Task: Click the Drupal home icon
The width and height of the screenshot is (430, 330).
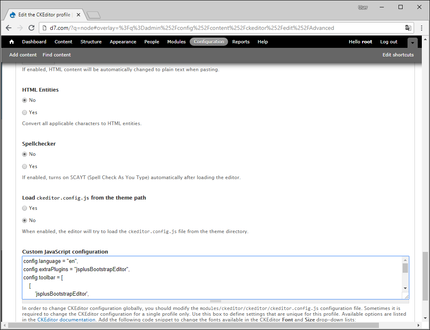Action: pos(11,42)
